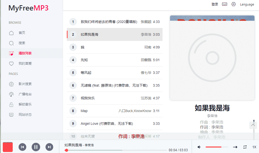This screenshot has width=259, height=153.
Task: Play track 无滤镜 (feat. 藤原浩)
Action: pyautogui.click(x=115, y=85)
